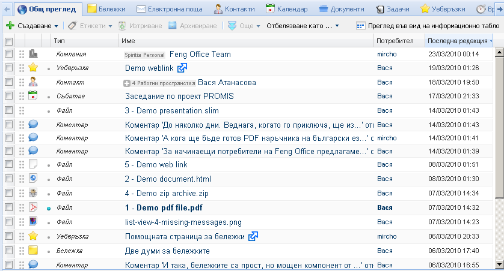504x271 pixels.
Task: Click the calendar event icon for Заседание по проект PROMIS
Action: pyautogui.click(x=33, y=96)
